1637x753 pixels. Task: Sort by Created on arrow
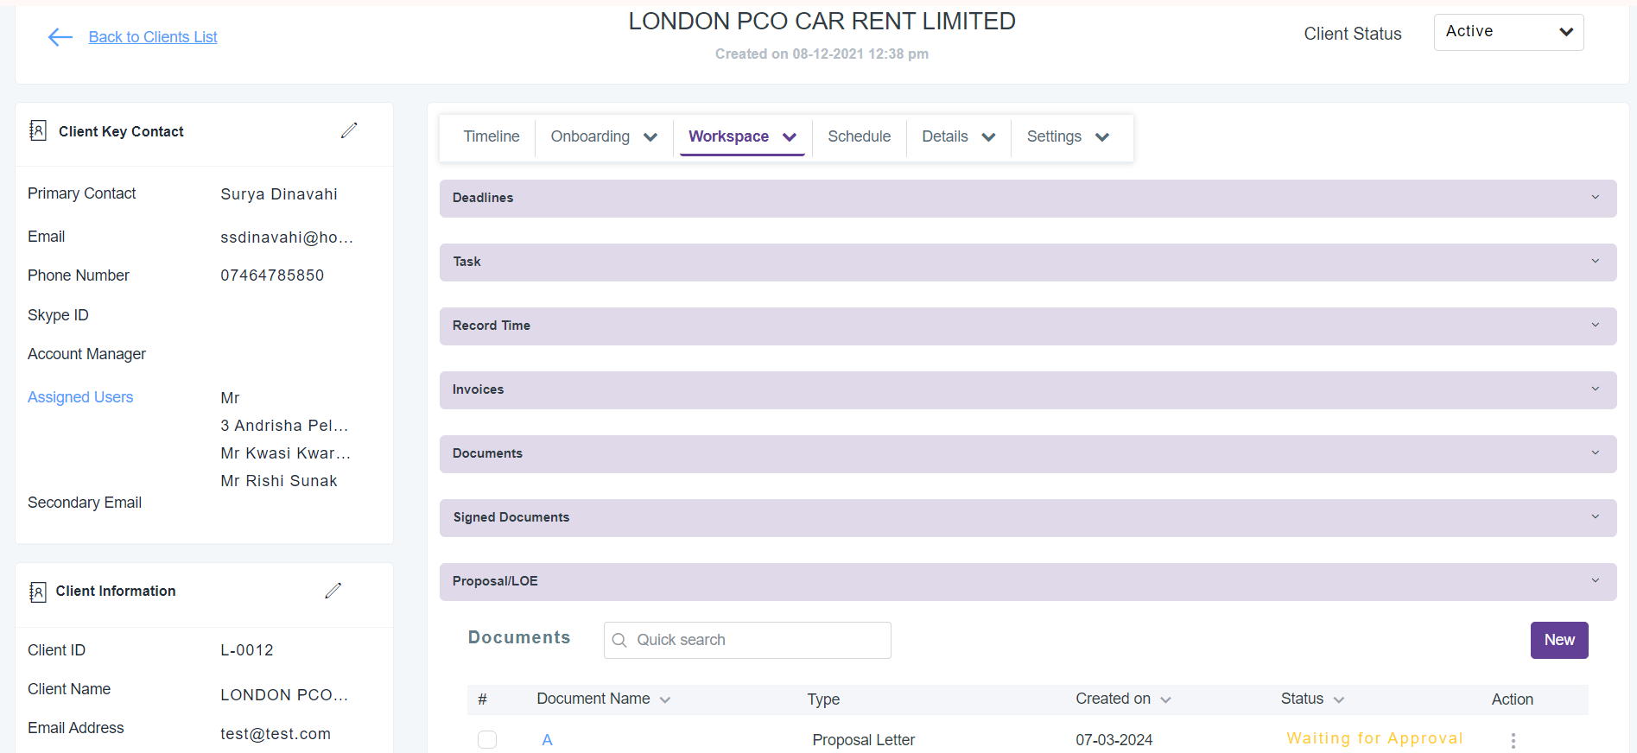pyautogui.click(x=1165, y=700)
